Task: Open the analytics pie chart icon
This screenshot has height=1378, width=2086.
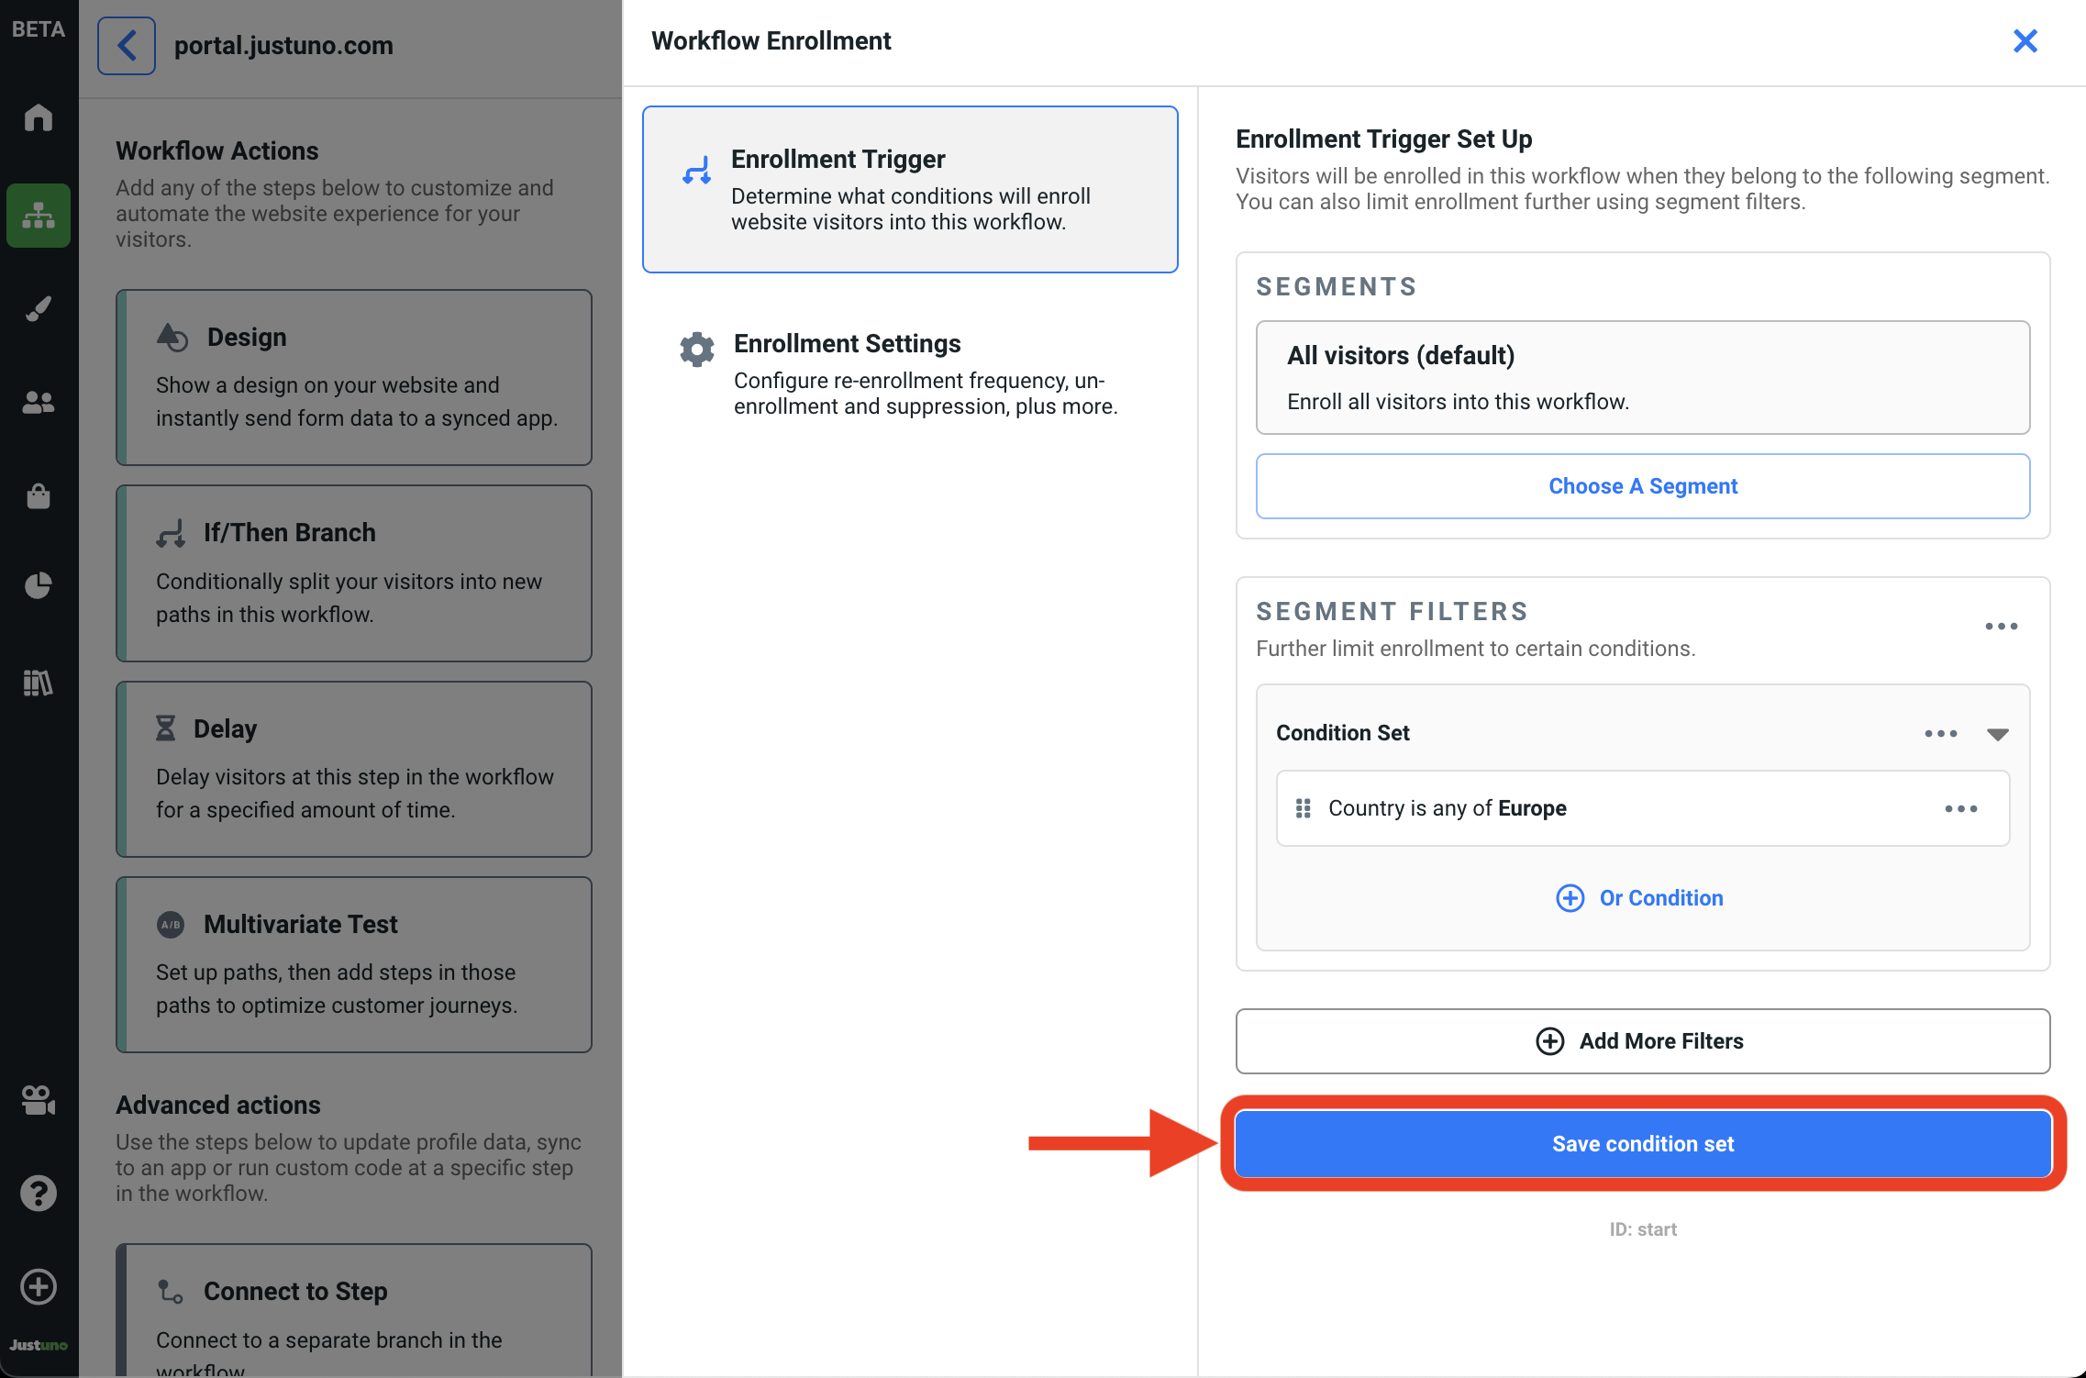Action: click(x=38, y=585)
